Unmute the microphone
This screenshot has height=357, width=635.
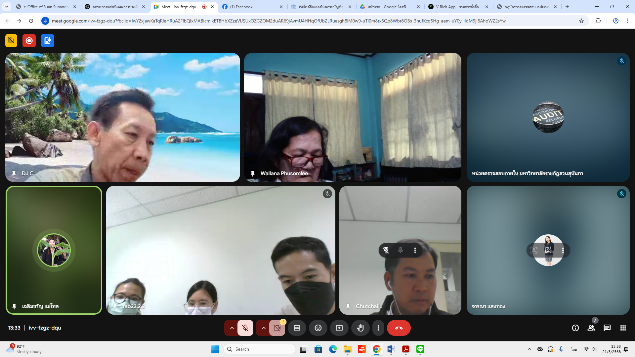click(245, 328)
